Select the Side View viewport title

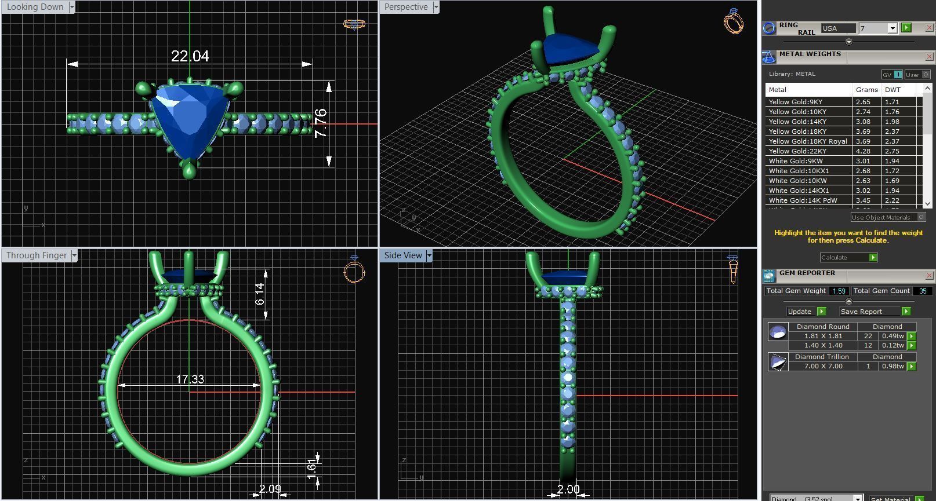[x=403, y=255]
